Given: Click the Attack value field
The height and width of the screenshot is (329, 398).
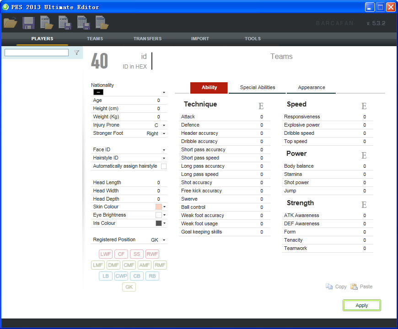Looking at the screenshot, I should (261, 117).
